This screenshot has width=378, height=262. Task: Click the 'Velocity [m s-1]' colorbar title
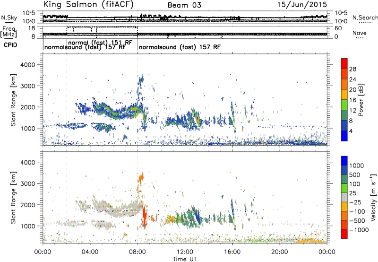point(373,197)
